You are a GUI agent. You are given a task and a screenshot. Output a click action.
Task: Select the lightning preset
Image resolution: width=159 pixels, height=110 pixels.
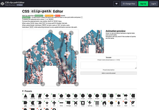tap(90, 104)
